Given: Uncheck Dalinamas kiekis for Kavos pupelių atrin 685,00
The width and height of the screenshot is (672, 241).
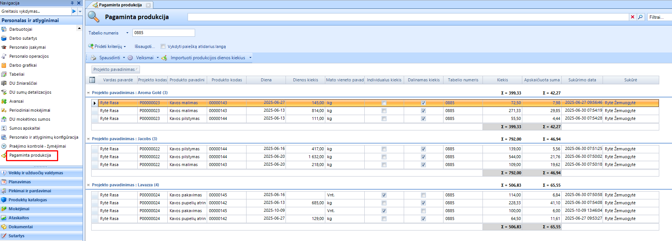Looking at the screenshot, I should tap(423, 203).
